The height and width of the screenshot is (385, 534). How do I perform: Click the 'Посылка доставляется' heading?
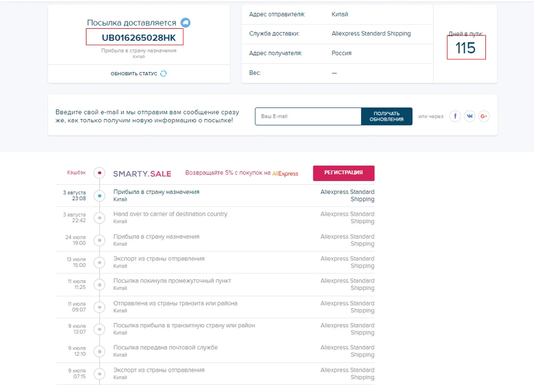pos(131,23)
